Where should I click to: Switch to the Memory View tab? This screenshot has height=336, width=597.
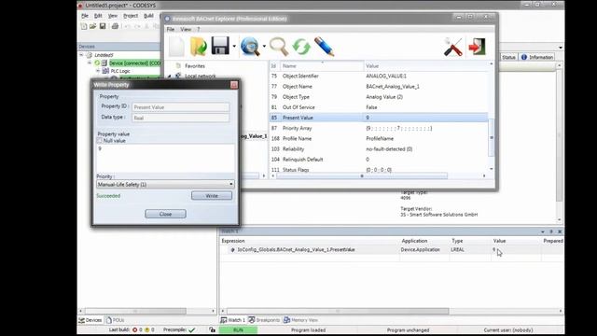[300, 320]
